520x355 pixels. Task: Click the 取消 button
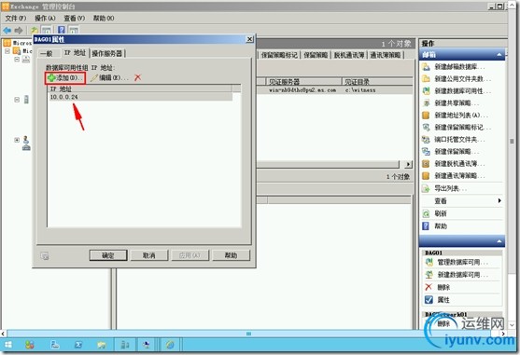(x=149, y=255)
